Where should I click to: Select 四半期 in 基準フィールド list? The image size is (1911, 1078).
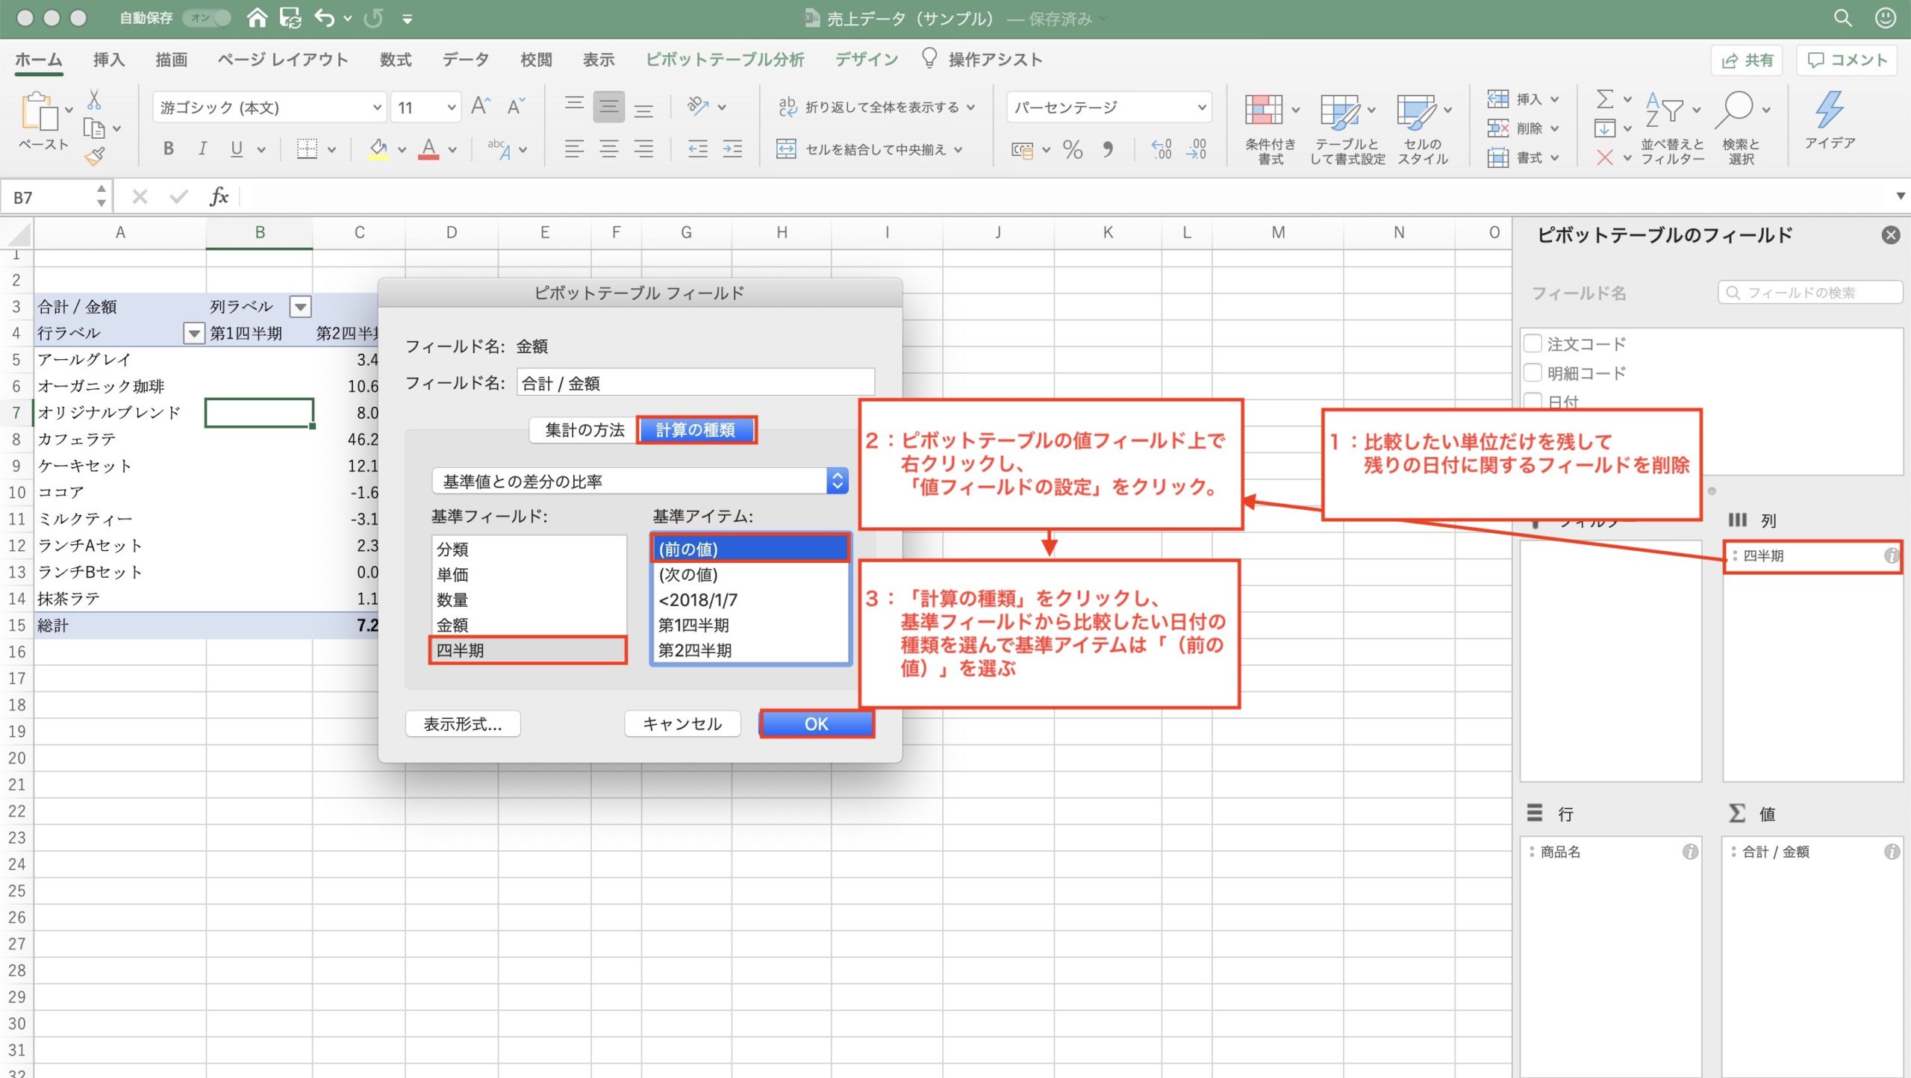[x=529, y=650]
